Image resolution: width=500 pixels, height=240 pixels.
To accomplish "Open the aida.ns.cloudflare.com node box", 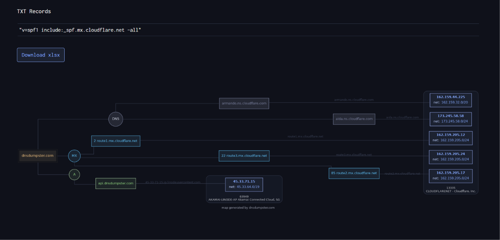I will pyautogui.click(x=354, y=119).
